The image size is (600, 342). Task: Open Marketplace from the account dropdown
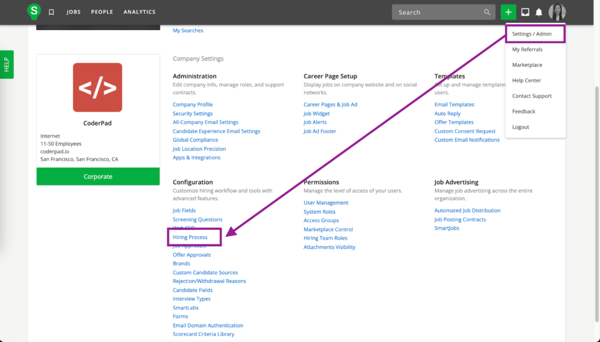point(525,64)
